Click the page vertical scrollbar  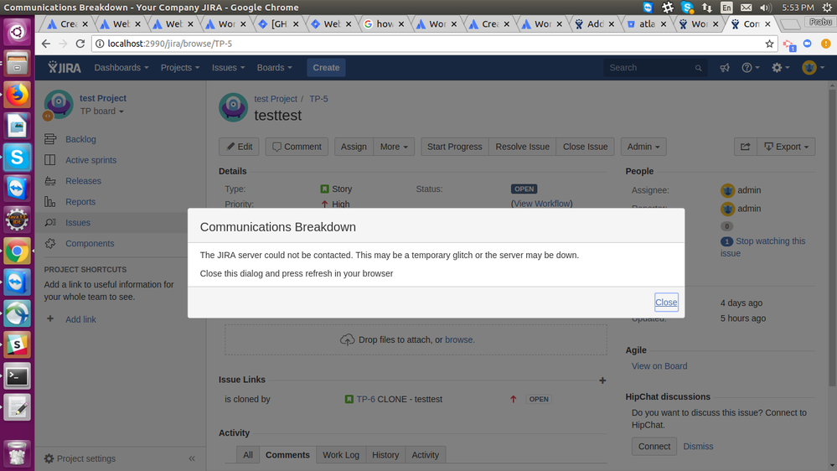[x=832, y=238]
